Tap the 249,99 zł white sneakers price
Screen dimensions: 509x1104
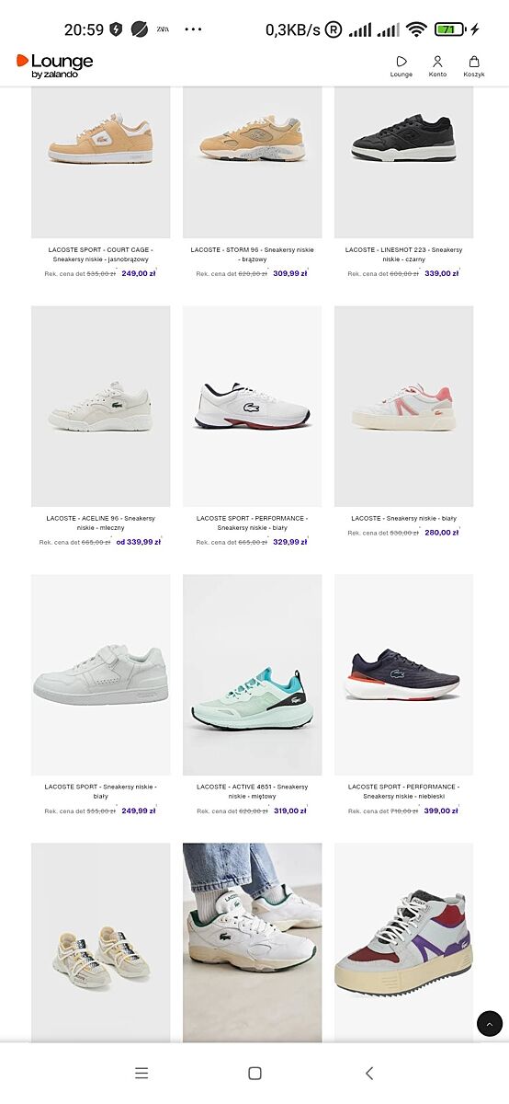pos(139,811)
